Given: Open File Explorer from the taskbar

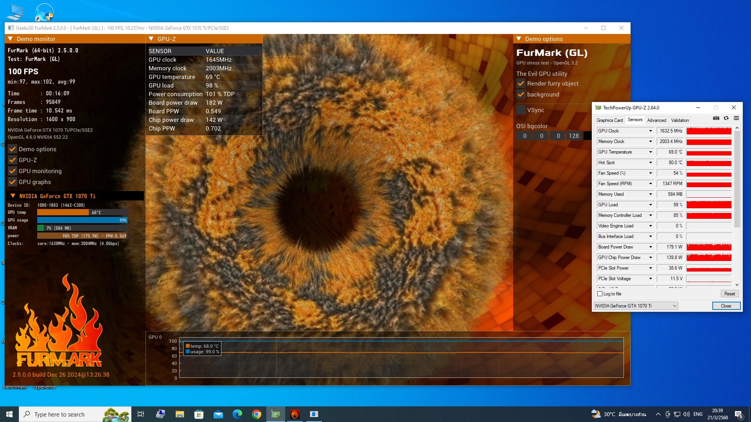Looking at the screenshot, I should click(x=180, y=414).
